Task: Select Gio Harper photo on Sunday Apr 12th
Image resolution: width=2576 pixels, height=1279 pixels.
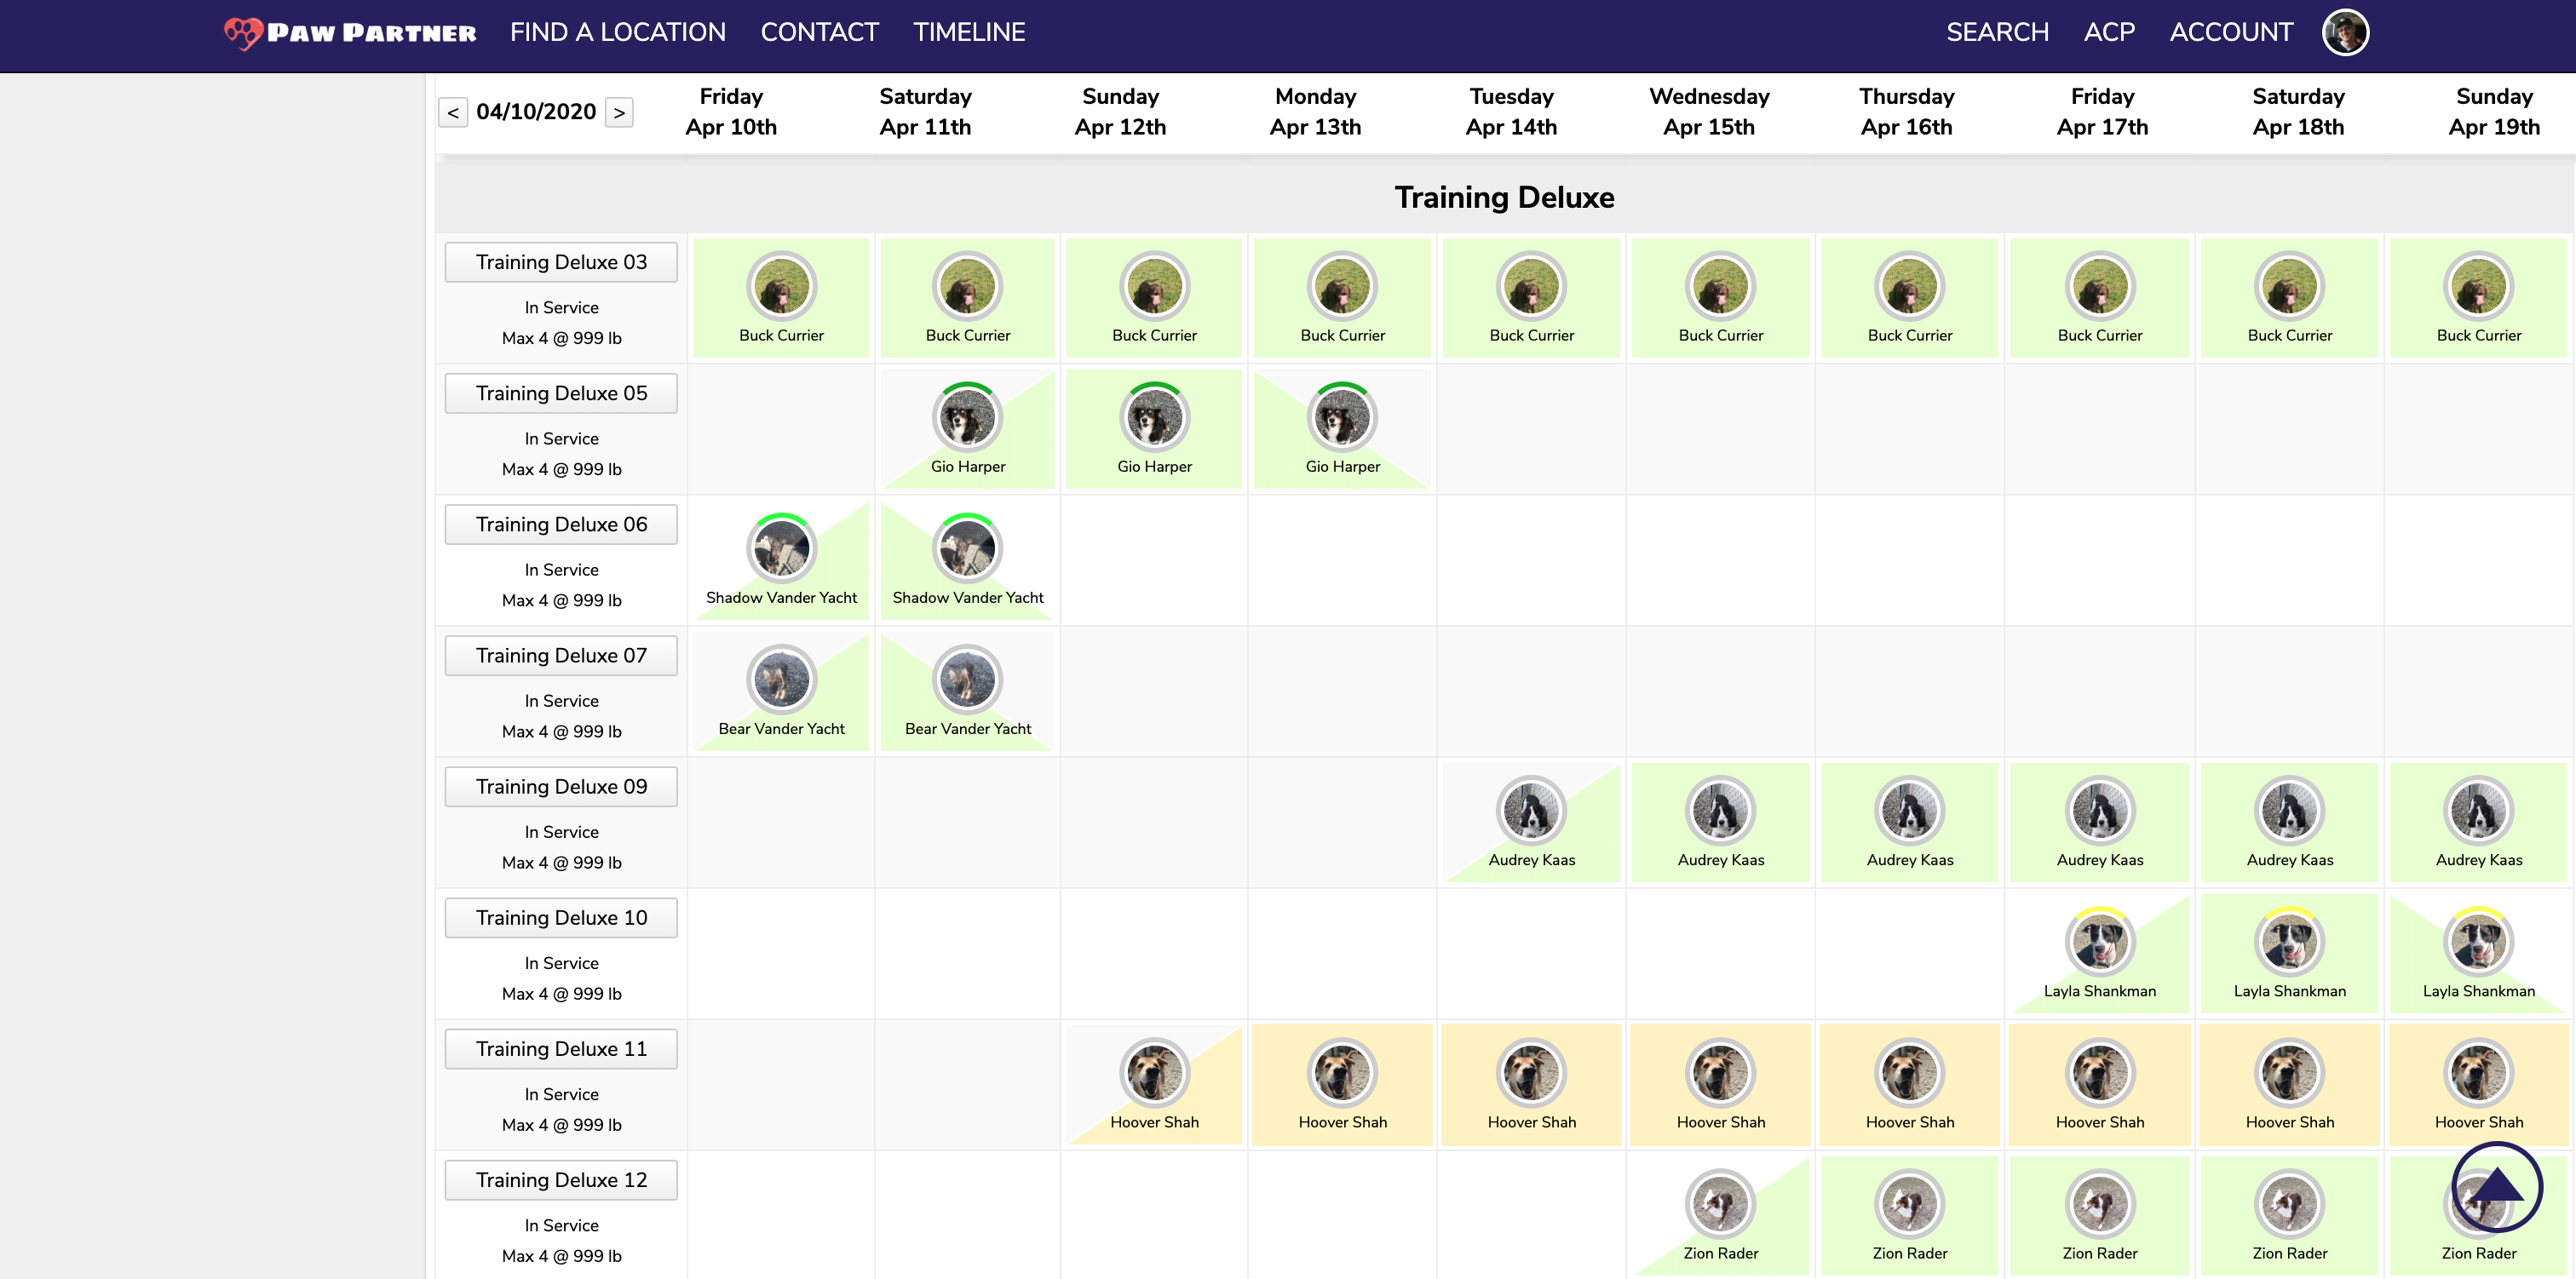Action: [x=1154, y=417]
